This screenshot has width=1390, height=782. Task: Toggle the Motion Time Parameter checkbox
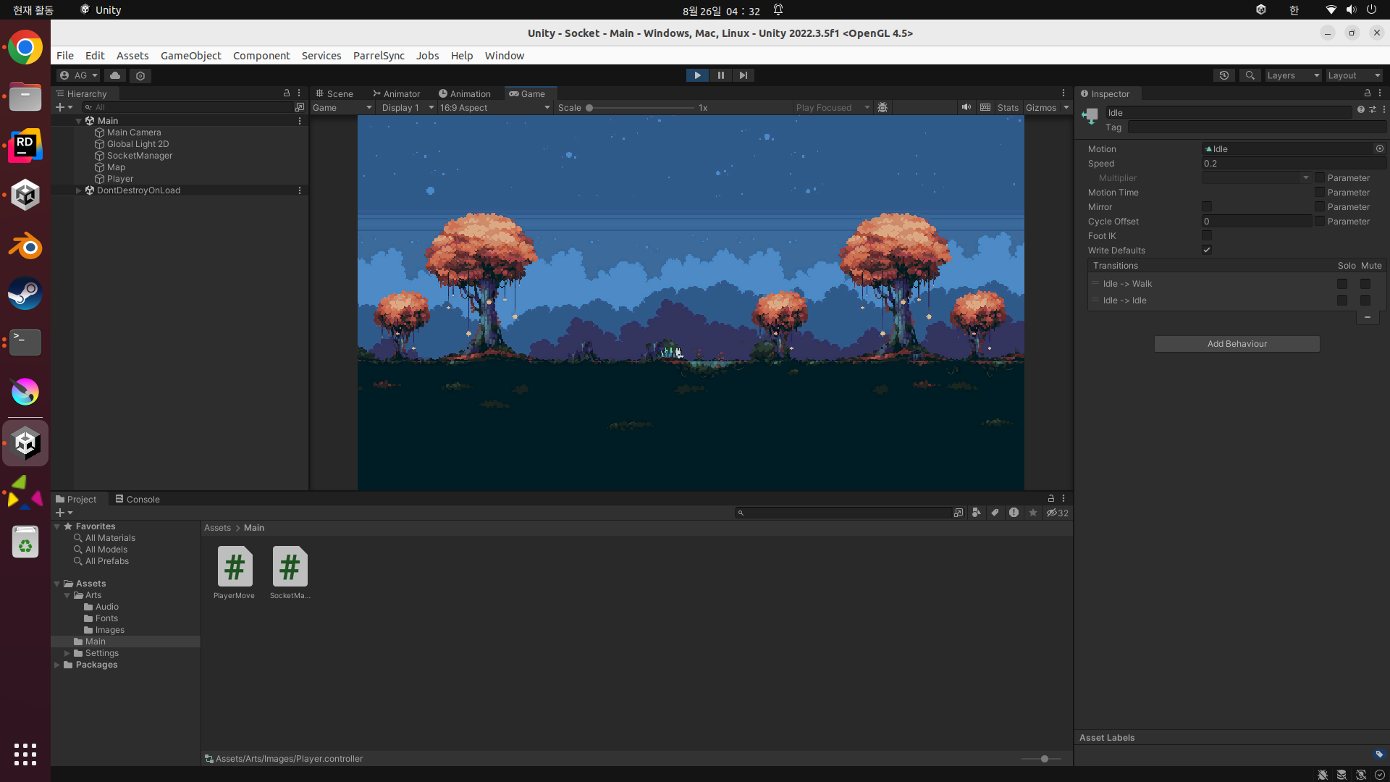coord(1320,192)
